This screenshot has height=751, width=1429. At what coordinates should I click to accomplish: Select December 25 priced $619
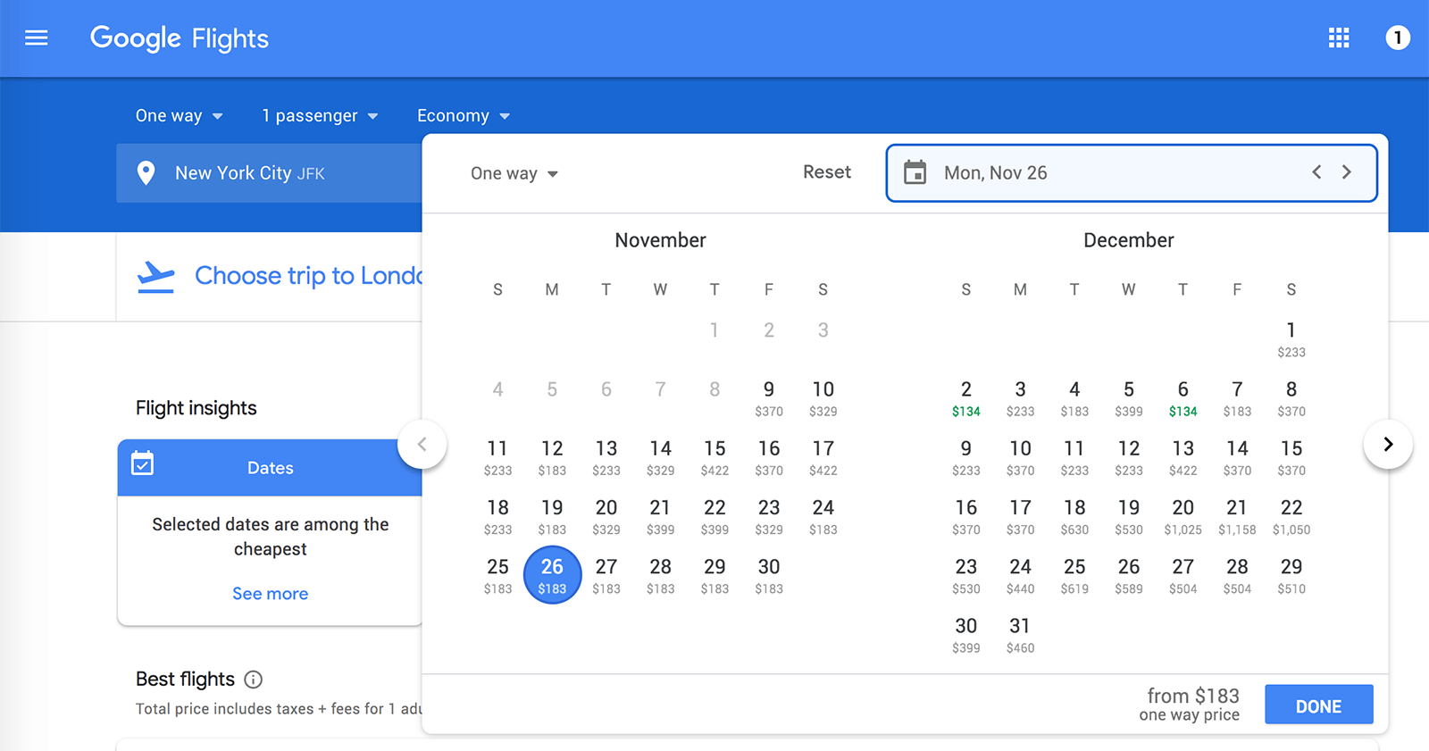pyautogui.click(x=1074, y=576)
